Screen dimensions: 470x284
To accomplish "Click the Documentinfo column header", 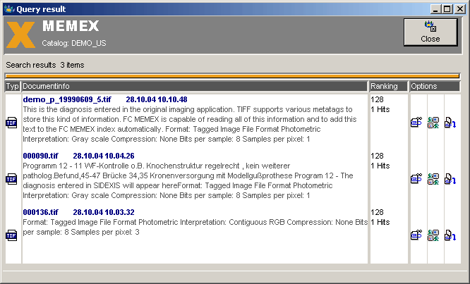I will pos(194,86).
